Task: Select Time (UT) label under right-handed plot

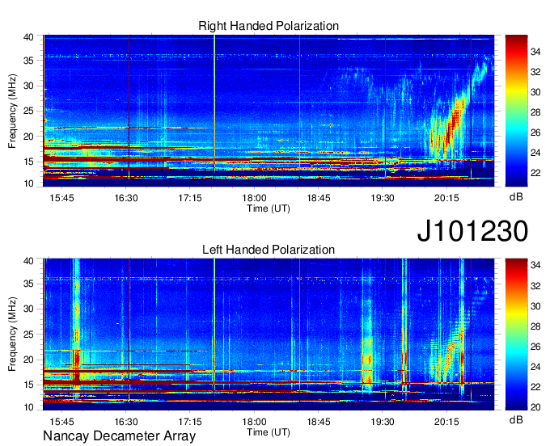Action: click(269, 208)
